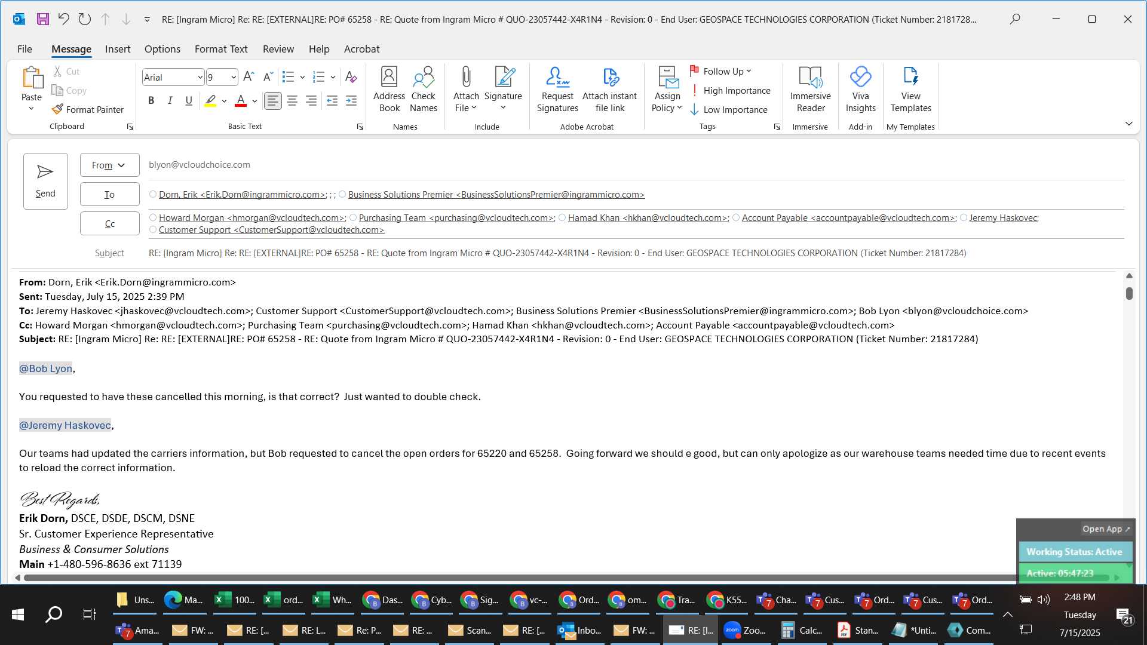
Task: Decrease font size with Shrink Font
Action: pos(268,77)
